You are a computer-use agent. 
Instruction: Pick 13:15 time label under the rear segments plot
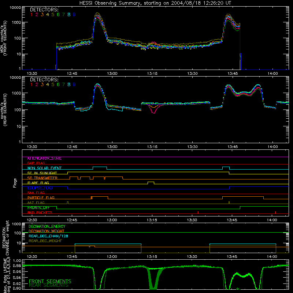click(x=152, y=147)
